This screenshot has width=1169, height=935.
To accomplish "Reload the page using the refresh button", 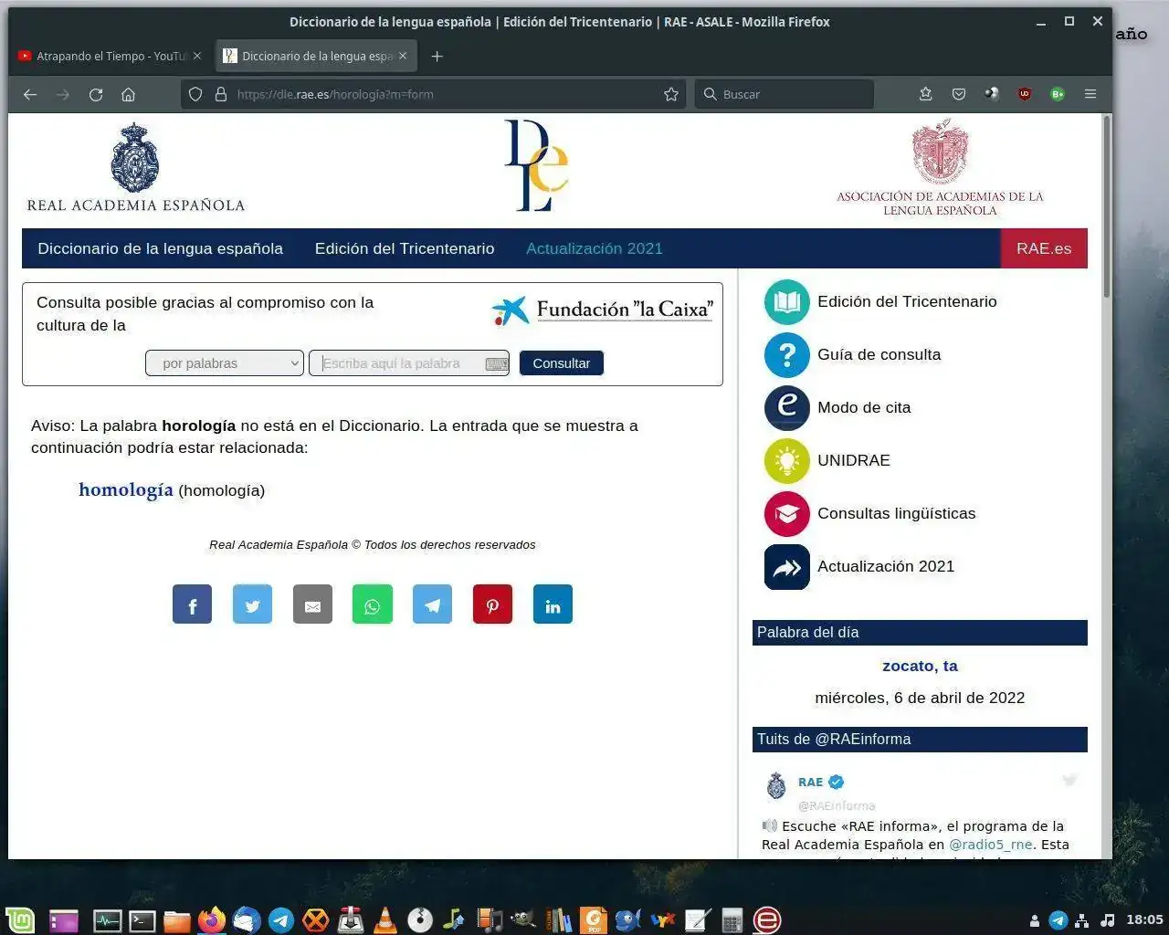I will point(96,94).
